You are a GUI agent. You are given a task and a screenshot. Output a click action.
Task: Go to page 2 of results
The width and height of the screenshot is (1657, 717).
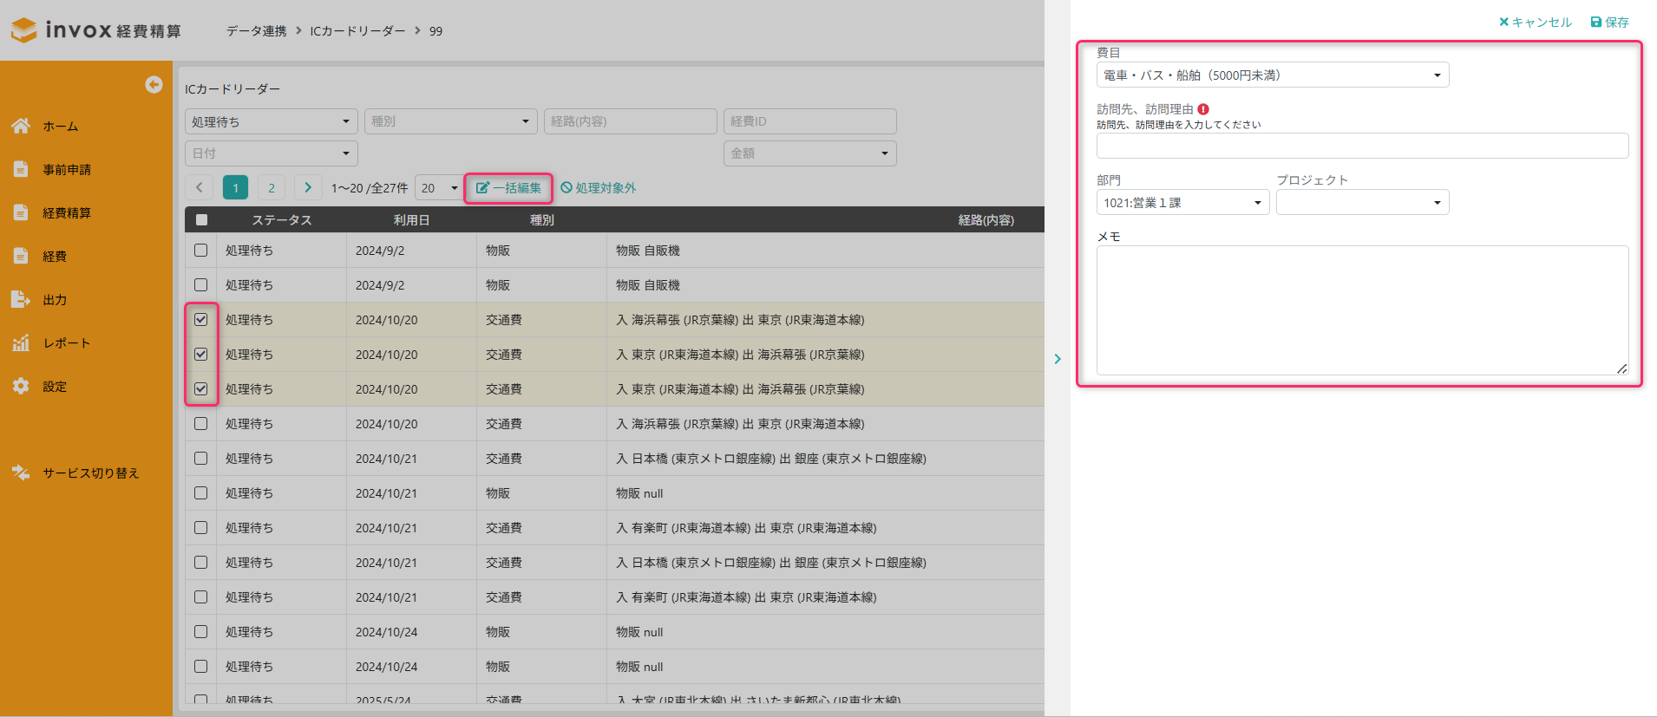[x=272, y=188]
